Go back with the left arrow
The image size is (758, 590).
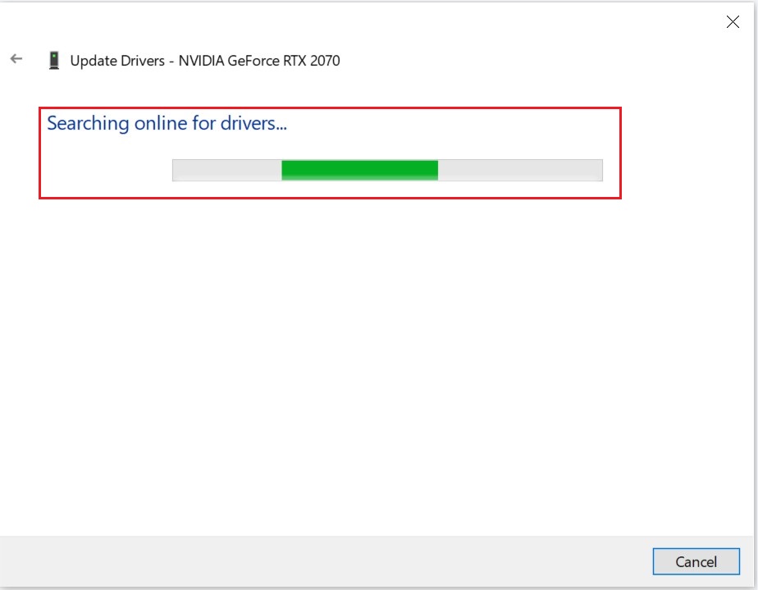(x=16, y=59)
